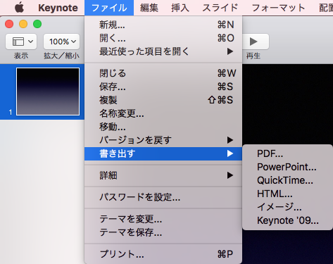The image size is (333, 264).
Task: Open the 100% zoom dropdown
Action: click(x=62, y=42)
